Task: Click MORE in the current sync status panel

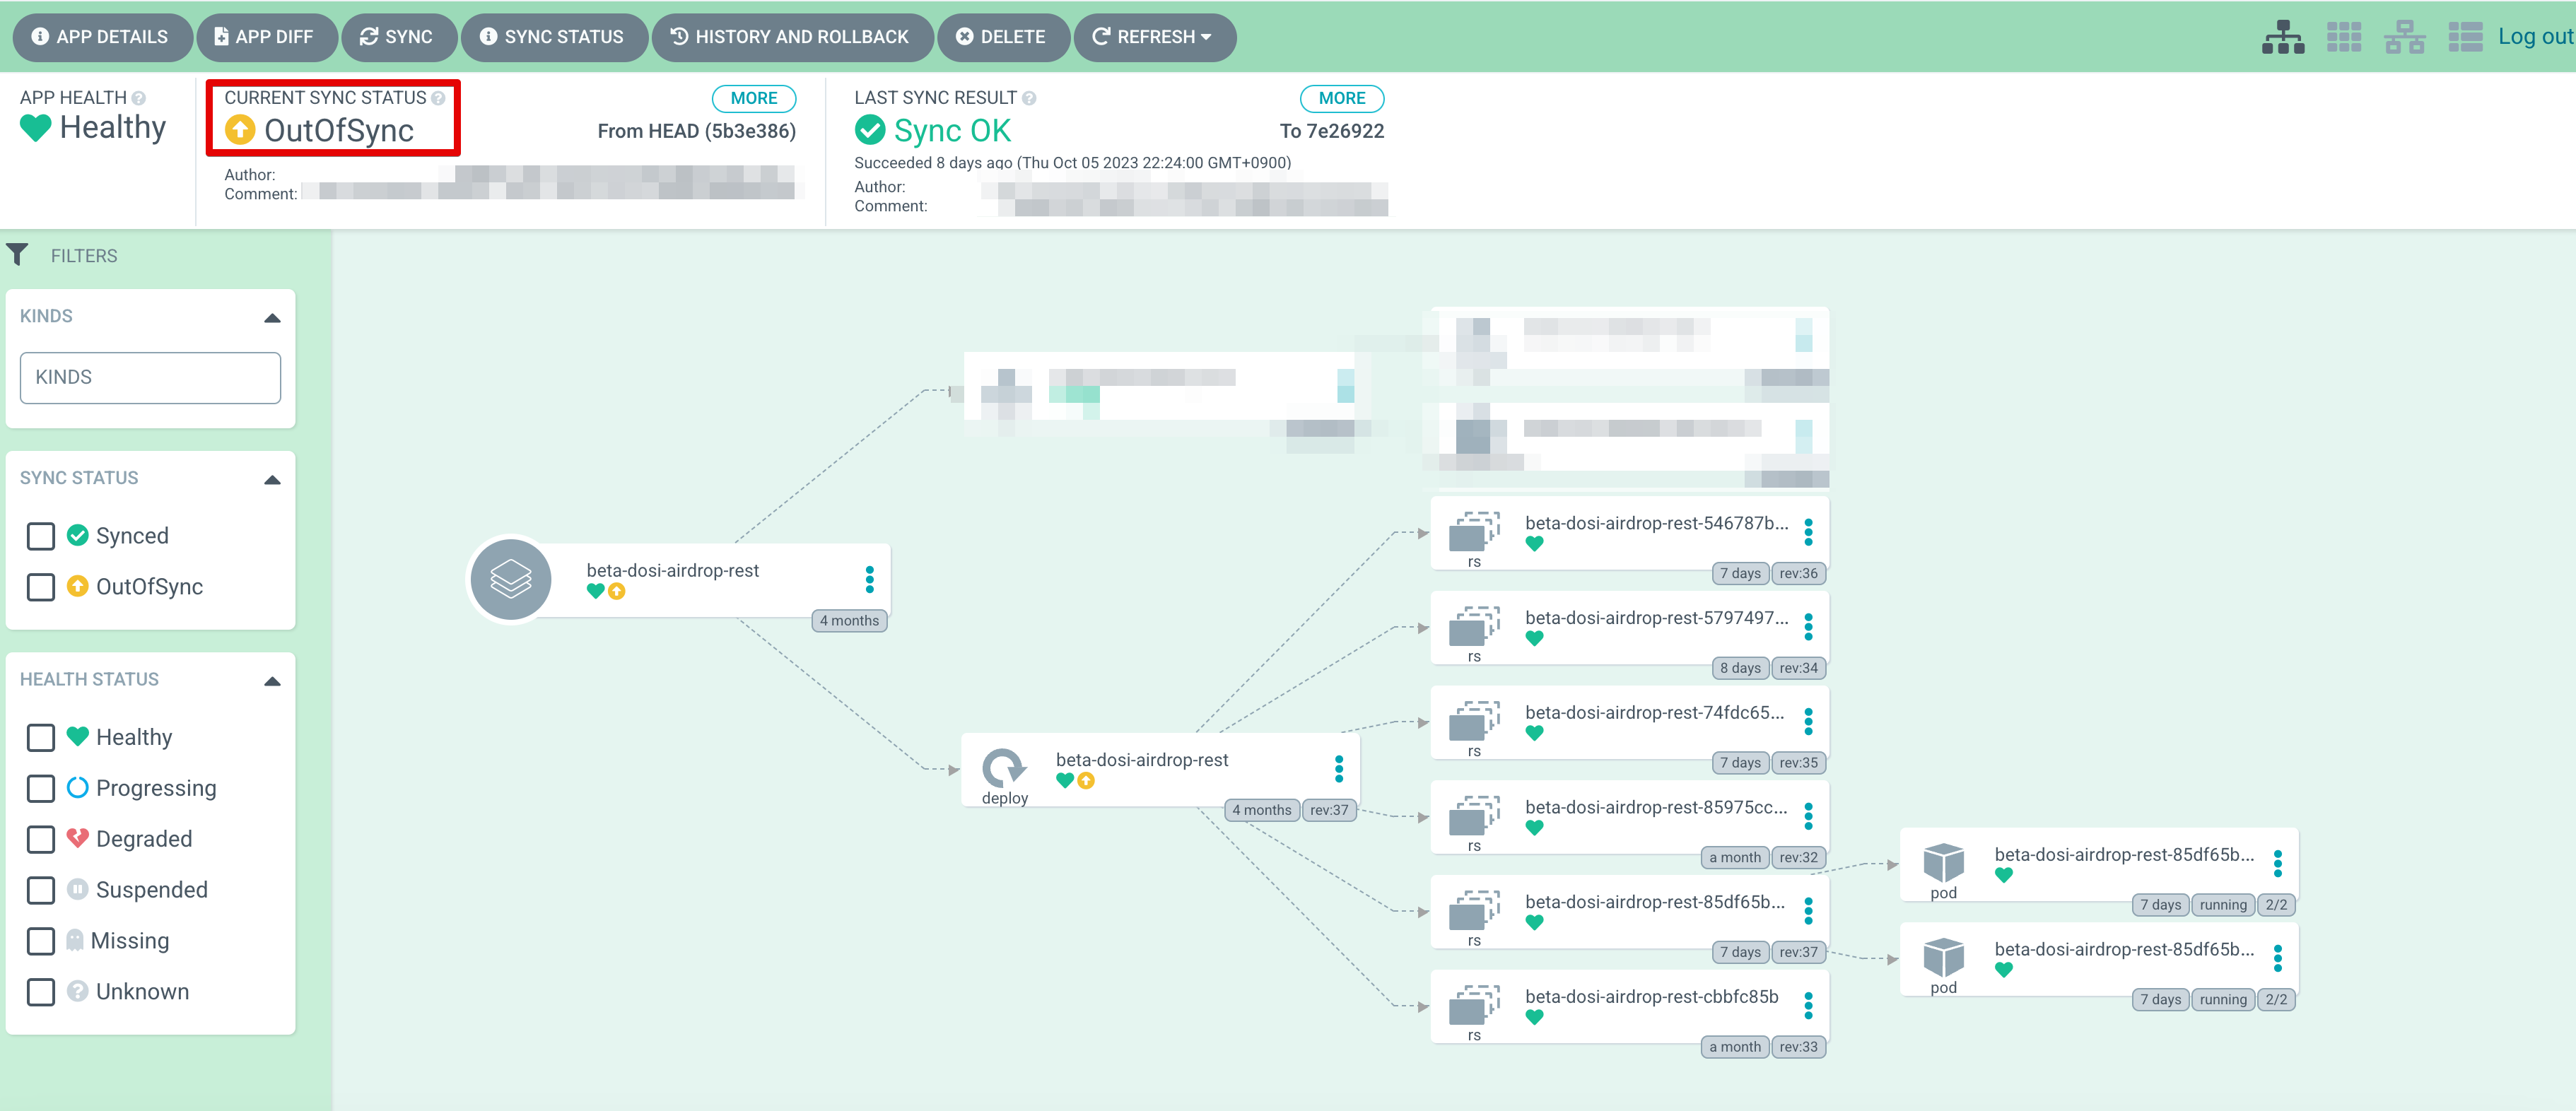Action: 754,98
